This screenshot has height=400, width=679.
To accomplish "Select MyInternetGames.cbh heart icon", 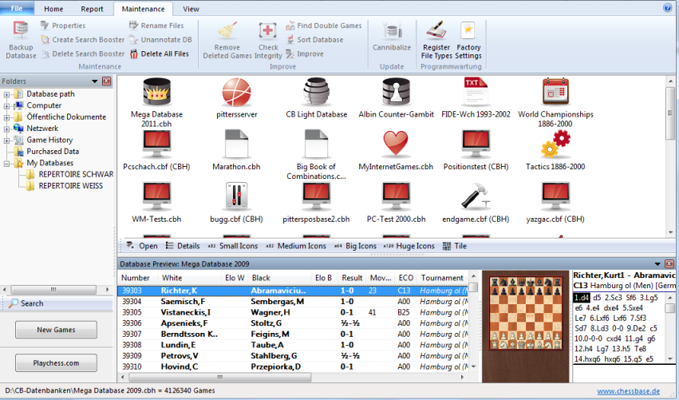I will tap(396, 144).
